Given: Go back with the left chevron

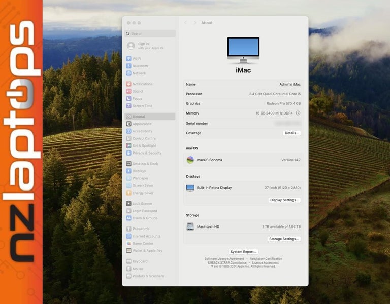Looking at the screenshot, I should point(185,23).
